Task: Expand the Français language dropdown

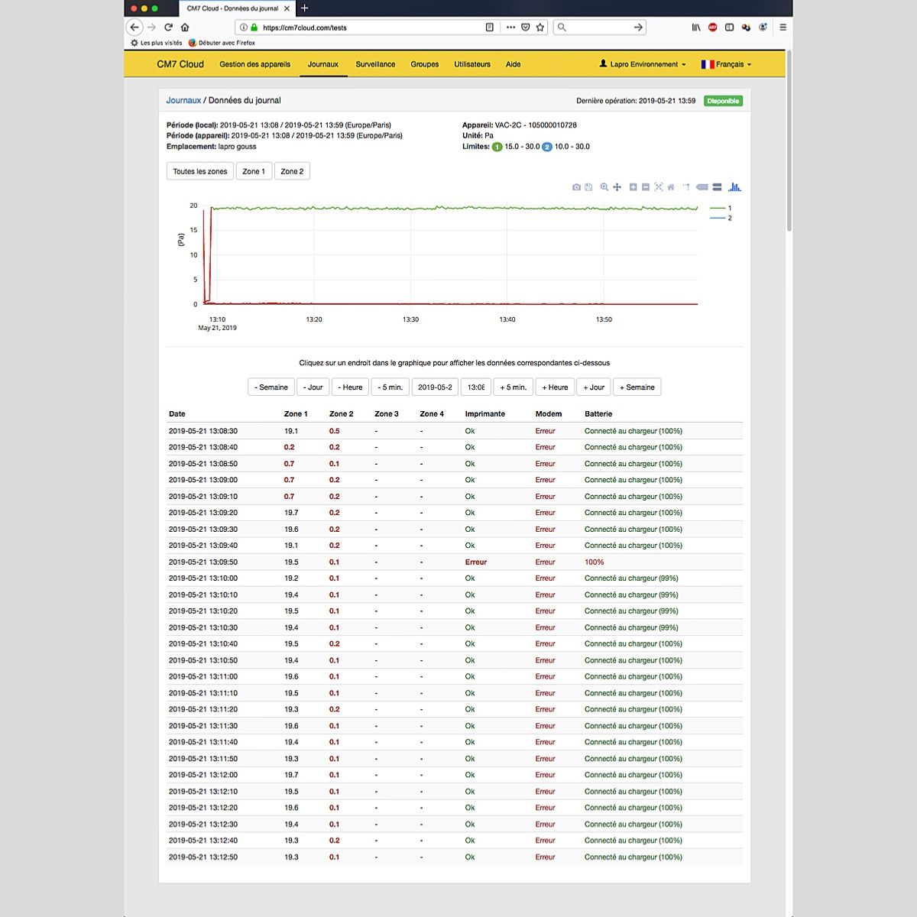Action: 726,64
